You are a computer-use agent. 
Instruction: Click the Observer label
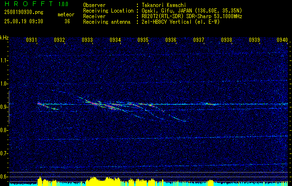(x=94, y=5)
